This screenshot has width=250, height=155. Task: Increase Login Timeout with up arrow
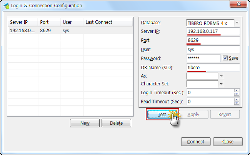point(237,91)
